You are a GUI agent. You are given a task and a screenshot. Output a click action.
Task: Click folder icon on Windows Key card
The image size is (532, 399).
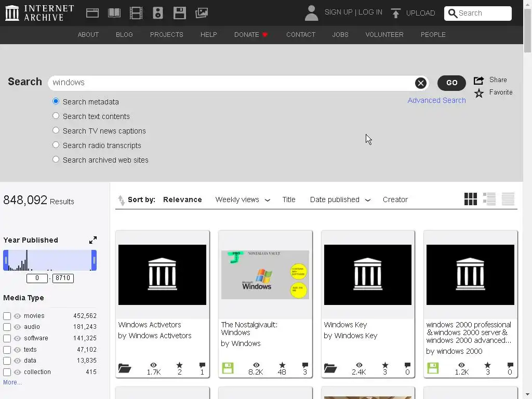(x=330, y=368)
